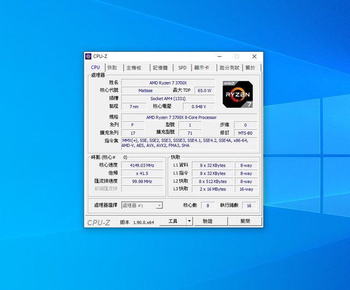The height and width of the screenshot is (290, 350).
Task: Open the 關於 tab
Action: 250,68
